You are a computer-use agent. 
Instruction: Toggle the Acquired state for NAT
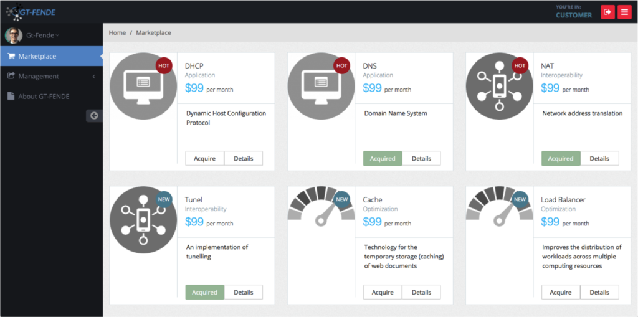pyautogui.click(x=561, y=158)
